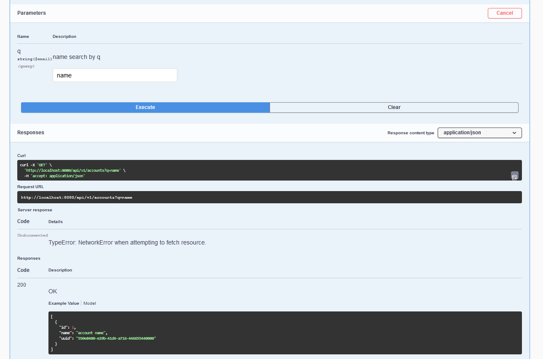
Task: Click the uuid value in example JSON
Action: (x=116, y=338)
